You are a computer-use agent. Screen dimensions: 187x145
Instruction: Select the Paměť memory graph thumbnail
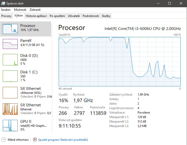(10, 44)
